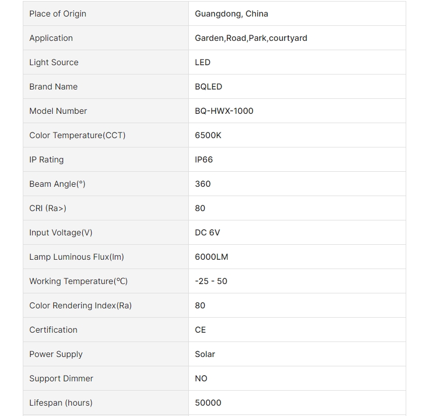Click the -25 - 50 temperature range value
Screen dimensions: 429x416
click(x=211, y=281)
